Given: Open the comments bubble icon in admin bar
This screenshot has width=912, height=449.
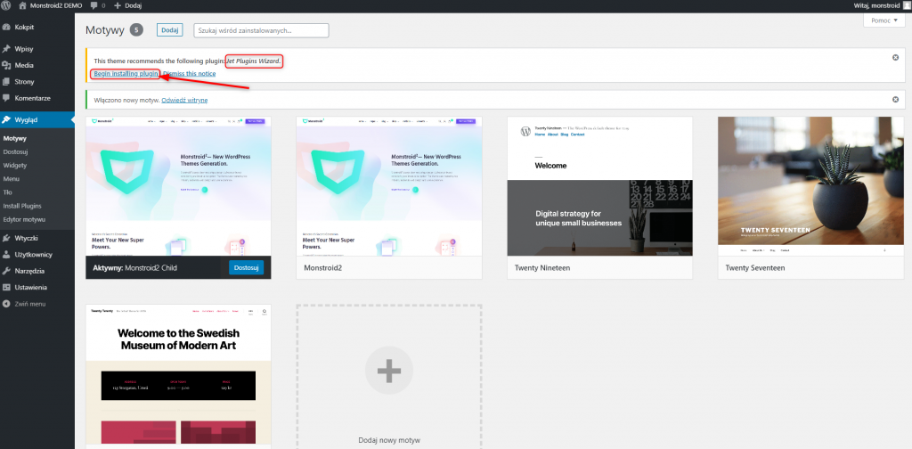Looking at the screenshot, I should (94, 5).
